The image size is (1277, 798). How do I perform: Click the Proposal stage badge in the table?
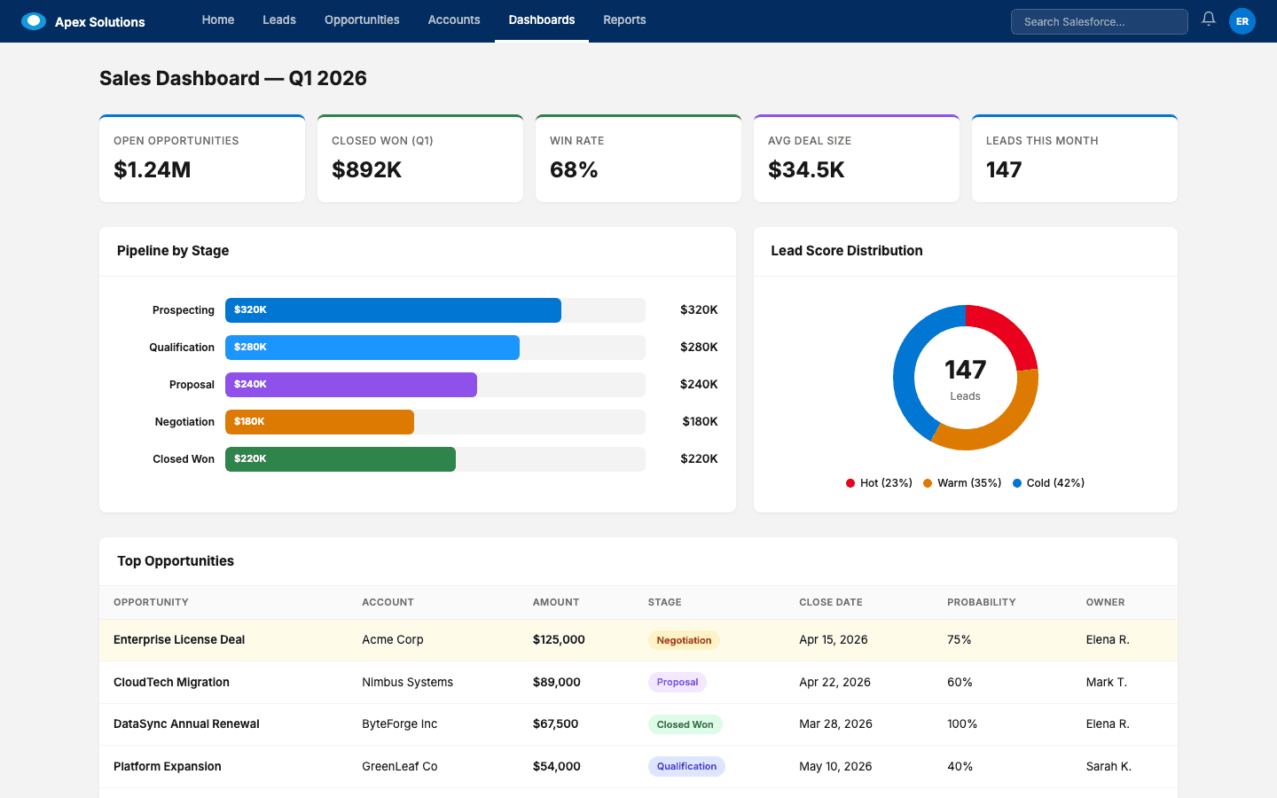pyautogui.click(x=678, y=683)
